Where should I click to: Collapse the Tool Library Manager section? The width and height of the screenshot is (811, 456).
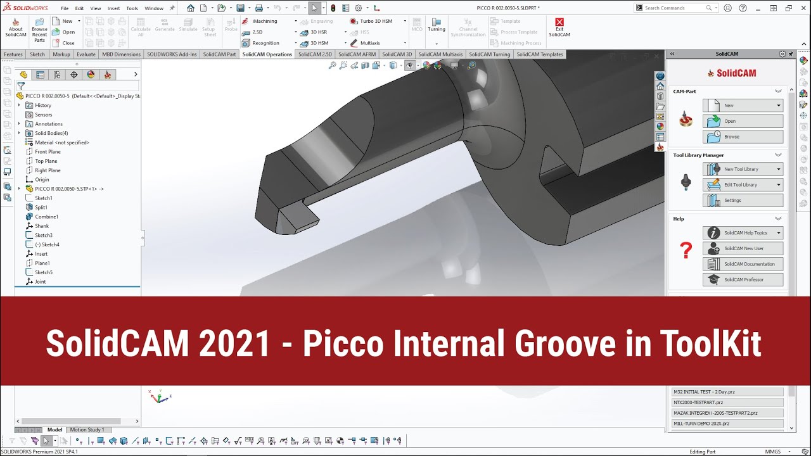click(x=778, y=155)
